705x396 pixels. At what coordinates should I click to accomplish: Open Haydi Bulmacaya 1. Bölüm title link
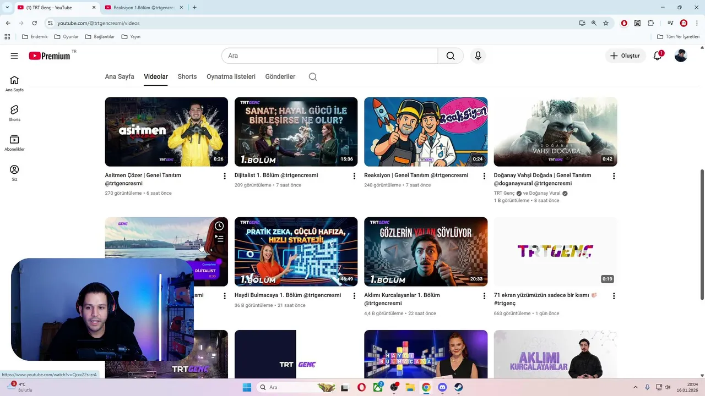point(288,295)
